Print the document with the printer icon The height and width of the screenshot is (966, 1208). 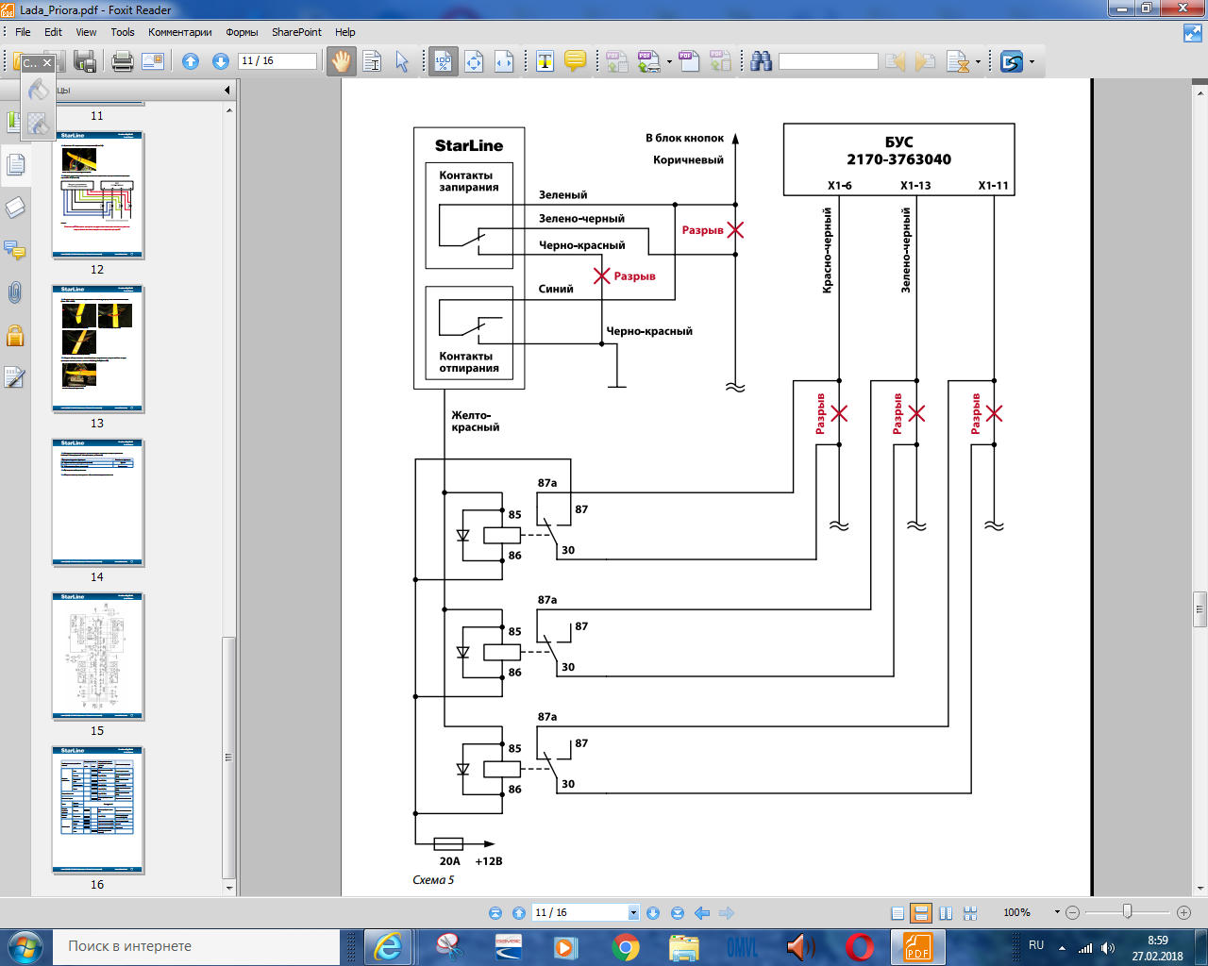[x=122, y=61]
